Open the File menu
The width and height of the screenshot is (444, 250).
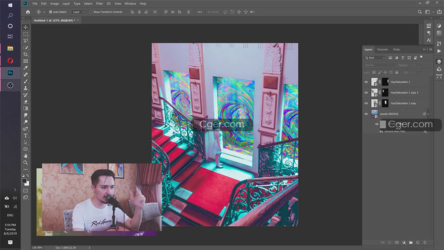[x=35, y=4]
